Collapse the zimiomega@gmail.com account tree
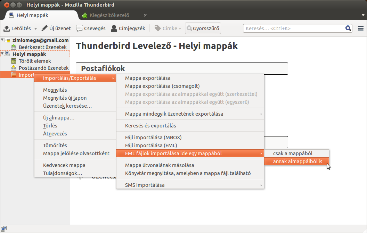 coord(2,40)
